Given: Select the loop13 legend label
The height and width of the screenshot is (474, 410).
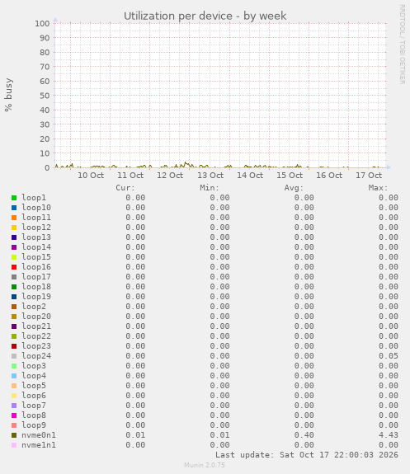Looking at the screenshot, I should coord(36,237).
